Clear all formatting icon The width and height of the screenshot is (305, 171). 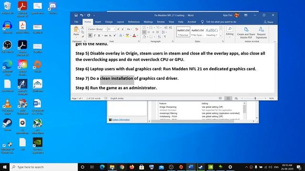click(137, 29)
